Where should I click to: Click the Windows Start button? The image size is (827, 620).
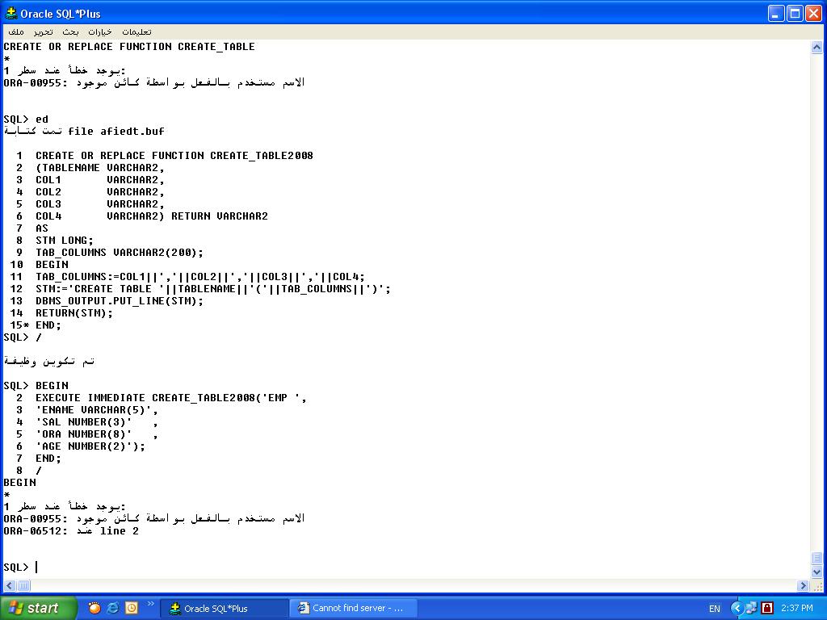[38, 608]
